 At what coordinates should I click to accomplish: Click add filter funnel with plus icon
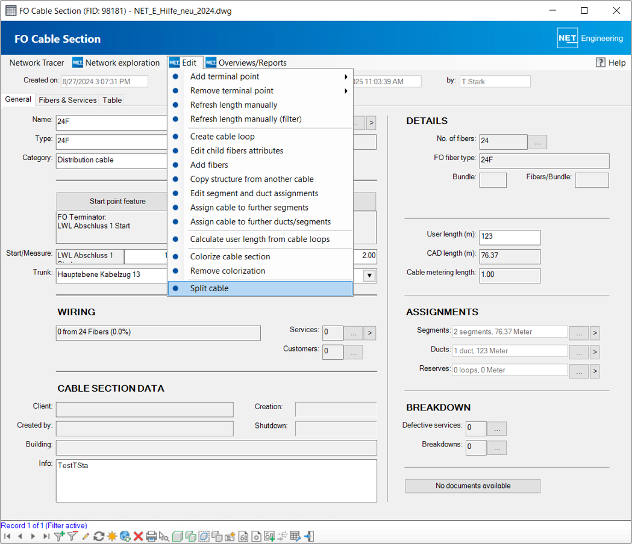click(59, 536)
